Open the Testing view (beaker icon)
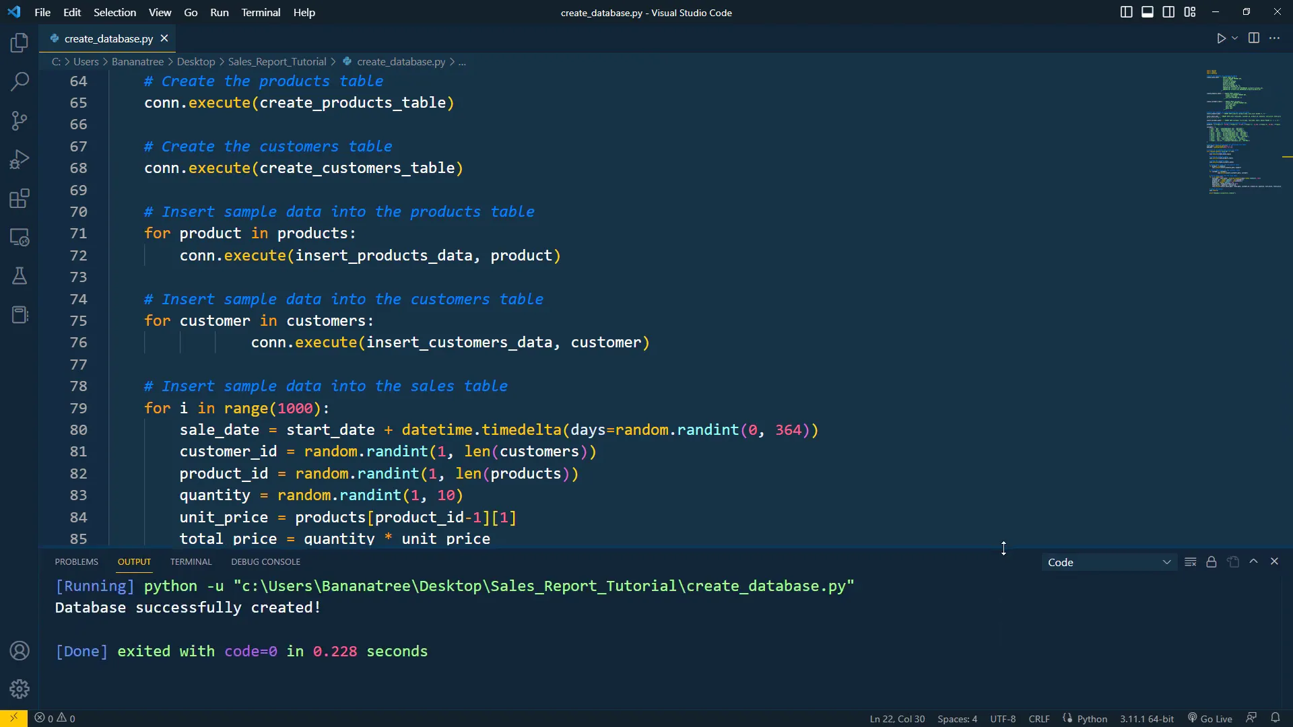This screenshot has width=1293, height=727. (19, 276)
